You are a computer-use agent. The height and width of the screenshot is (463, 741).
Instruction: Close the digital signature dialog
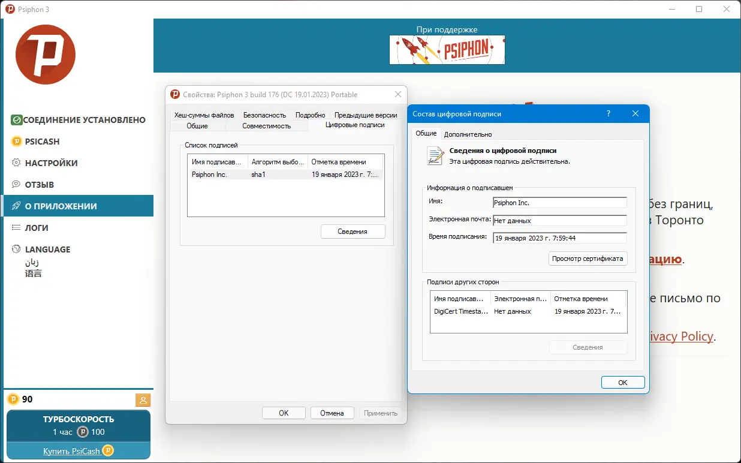pyautogui.click(x=635, y=113)
